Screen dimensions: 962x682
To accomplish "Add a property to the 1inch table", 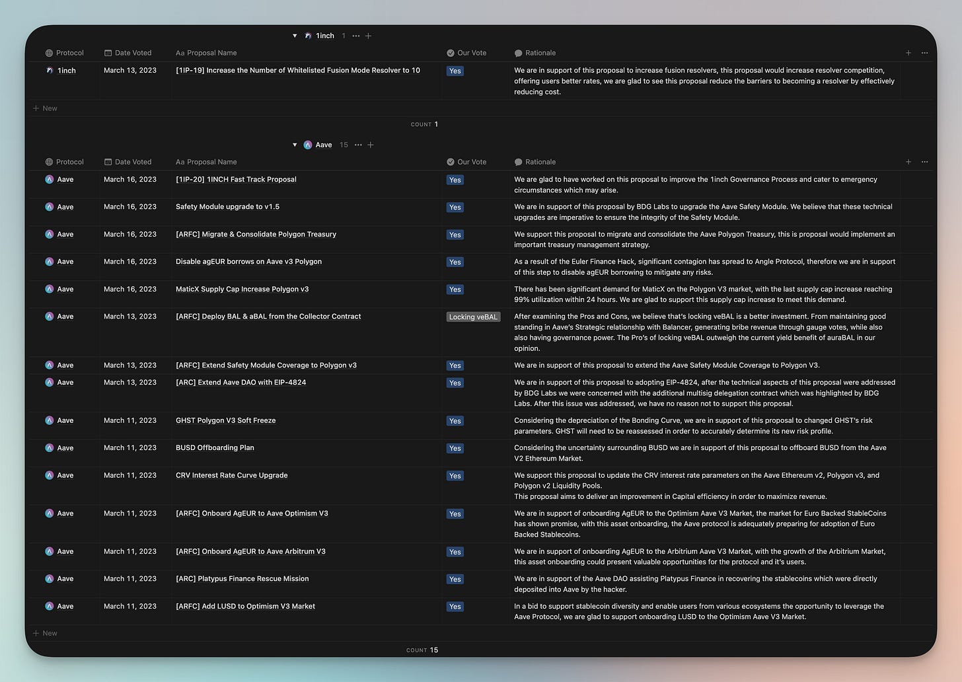I will click(x=908, y=53).
